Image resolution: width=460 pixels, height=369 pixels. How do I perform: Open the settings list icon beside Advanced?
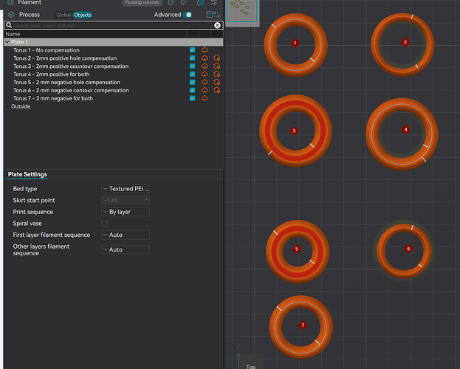(209, 14)
